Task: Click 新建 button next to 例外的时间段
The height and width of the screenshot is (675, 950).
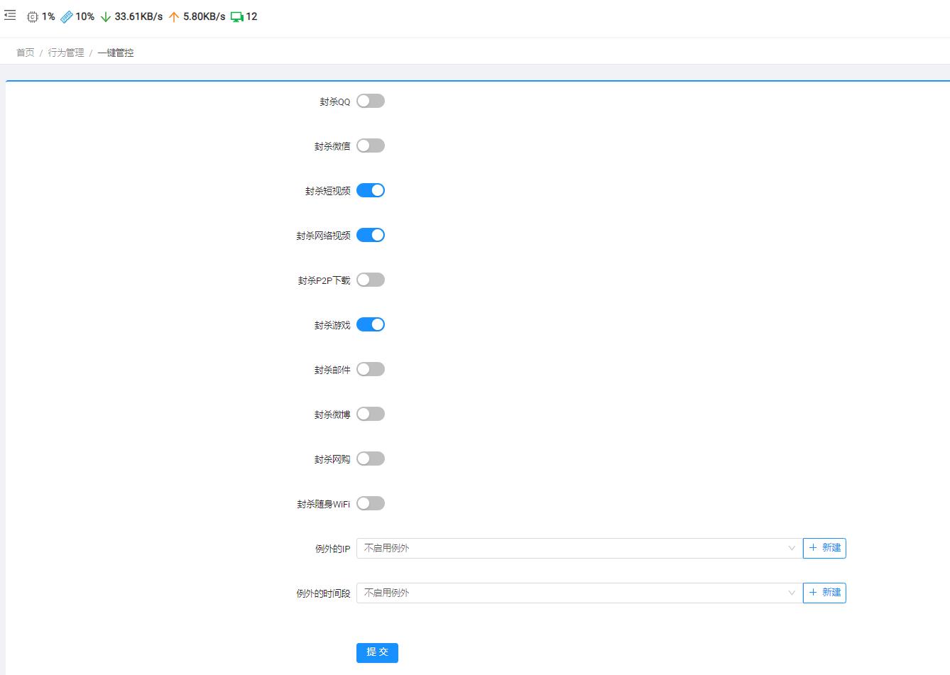Action: coord(824,593)
